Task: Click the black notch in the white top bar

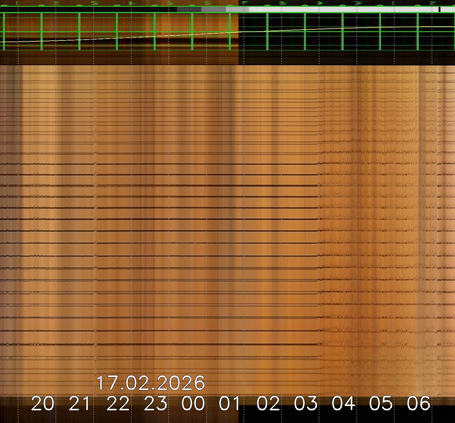Action: [x=440, y=10]
